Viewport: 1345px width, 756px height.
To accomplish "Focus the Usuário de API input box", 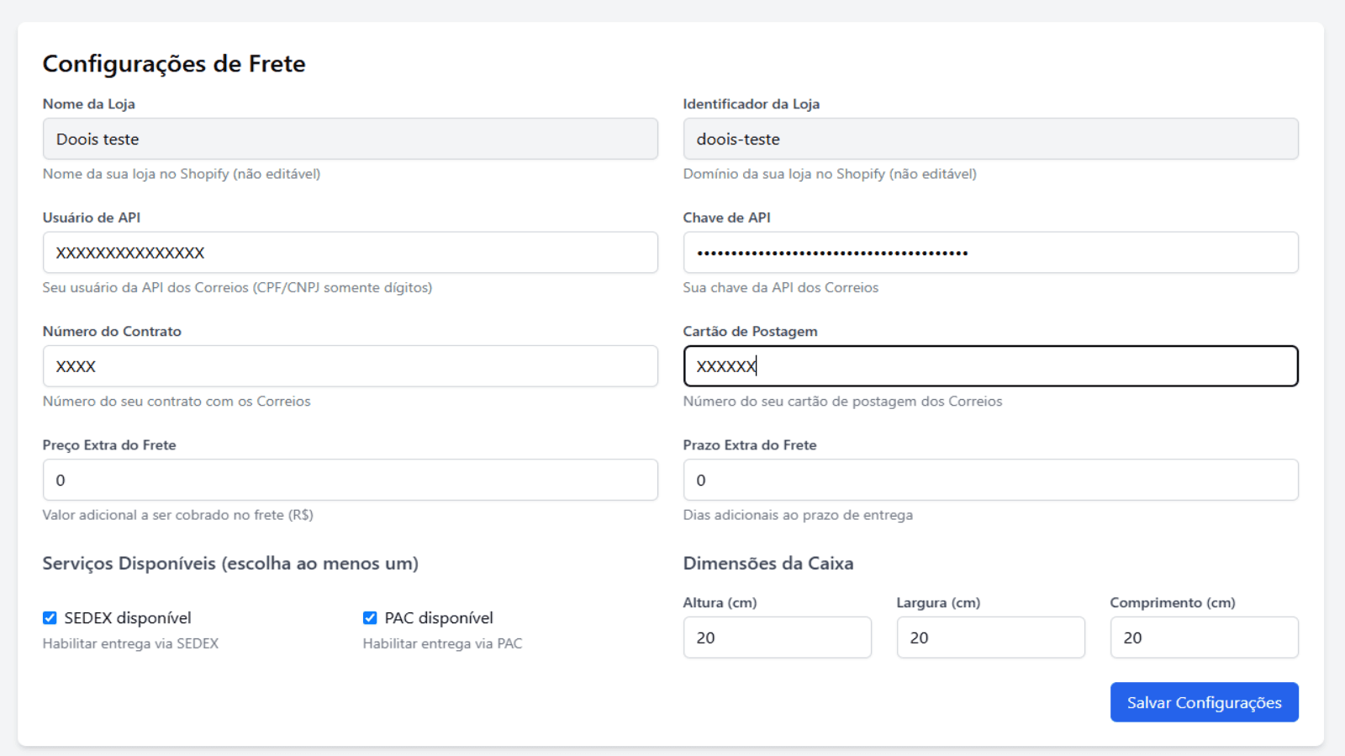I will [350, 253].
